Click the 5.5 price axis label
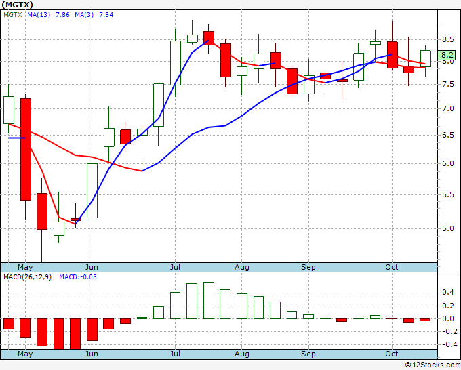Image resolution: width=461 pixels, height=370 pixels. pyautogui.click(x=447, y=195)
